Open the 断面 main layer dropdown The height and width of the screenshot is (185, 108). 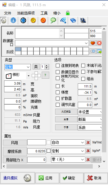(x=90, y=119)
